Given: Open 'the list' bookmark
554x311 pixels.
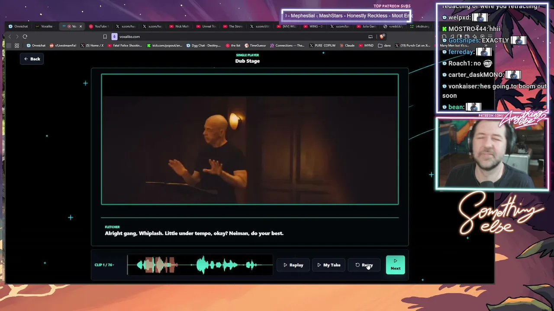Looking at the screenshot, I should click(x=233, y=45).
